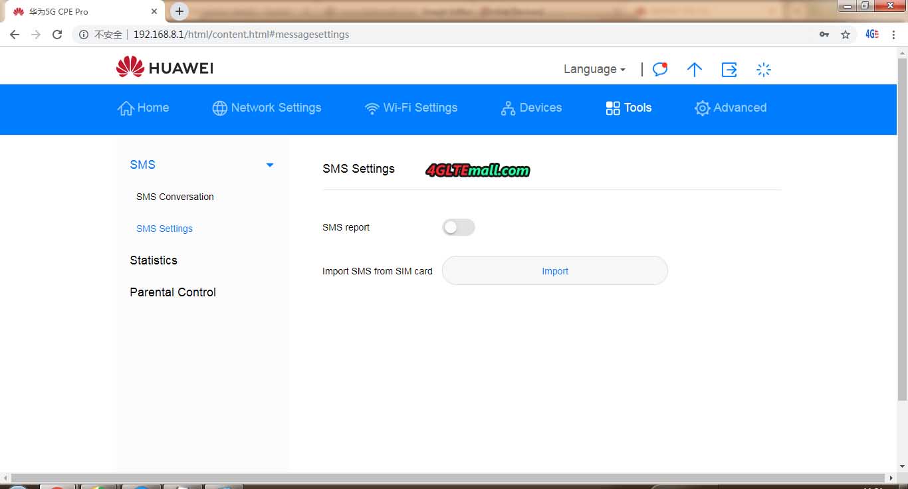Viewport: 908px width, 489px height.
Task: Click the spinning loading status icon
Action: click(764, 69)
